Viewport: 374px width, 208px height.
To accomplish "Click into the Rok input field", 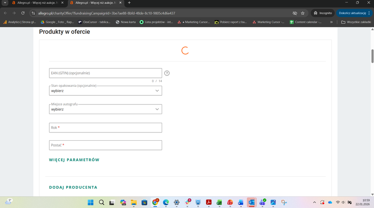I will (106, 128).
